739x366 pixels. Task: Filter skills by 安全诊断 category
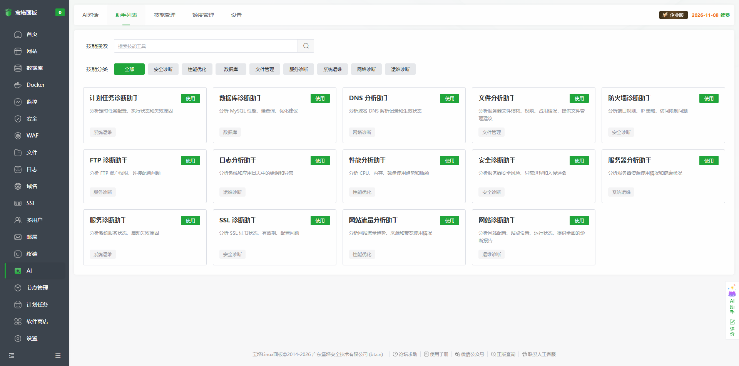point(163,70)
